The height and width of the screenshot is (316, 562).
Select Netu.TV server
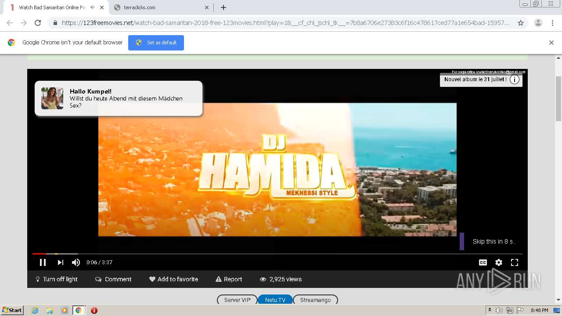275,300
